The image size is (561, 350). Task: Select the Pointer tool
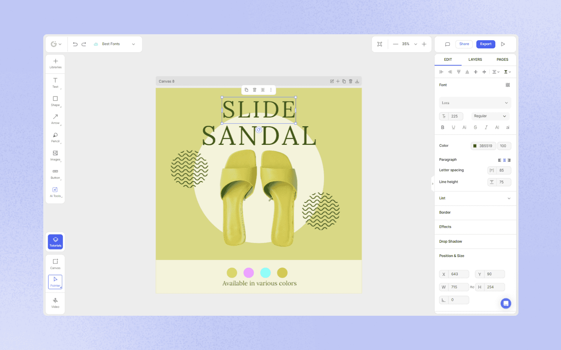(55, 282)
